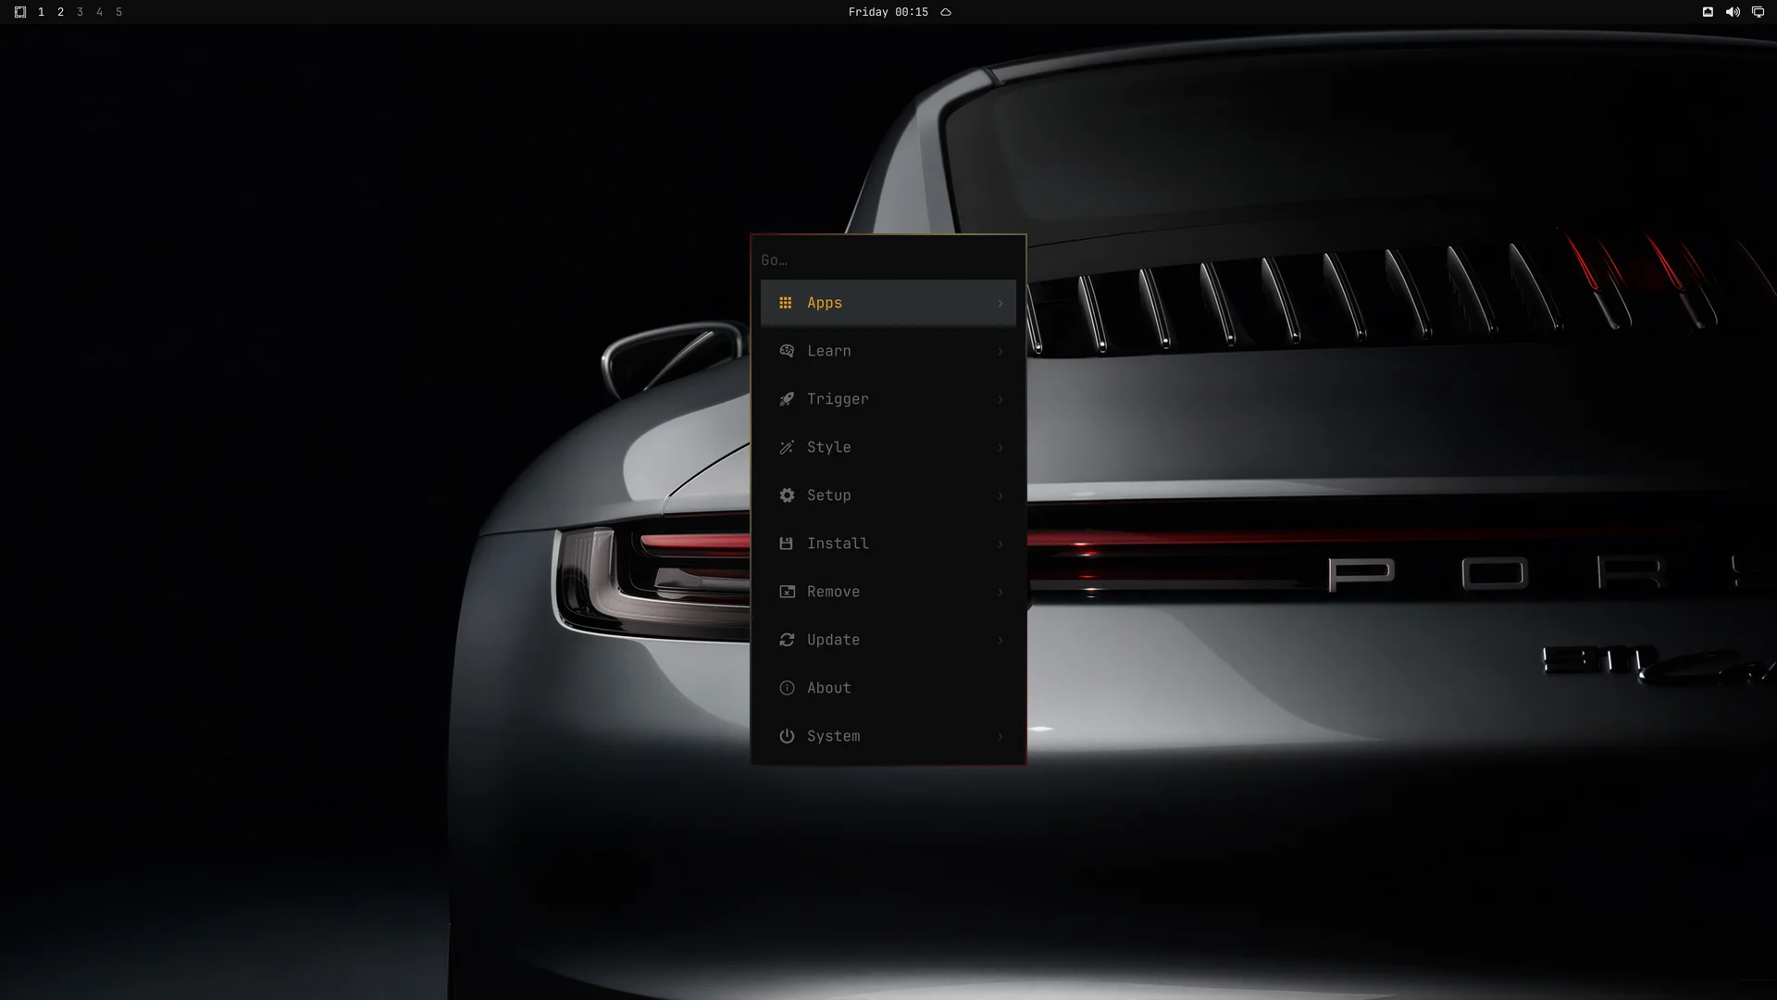Click the weather cloud icon beside clock

[x=946, y=12]
